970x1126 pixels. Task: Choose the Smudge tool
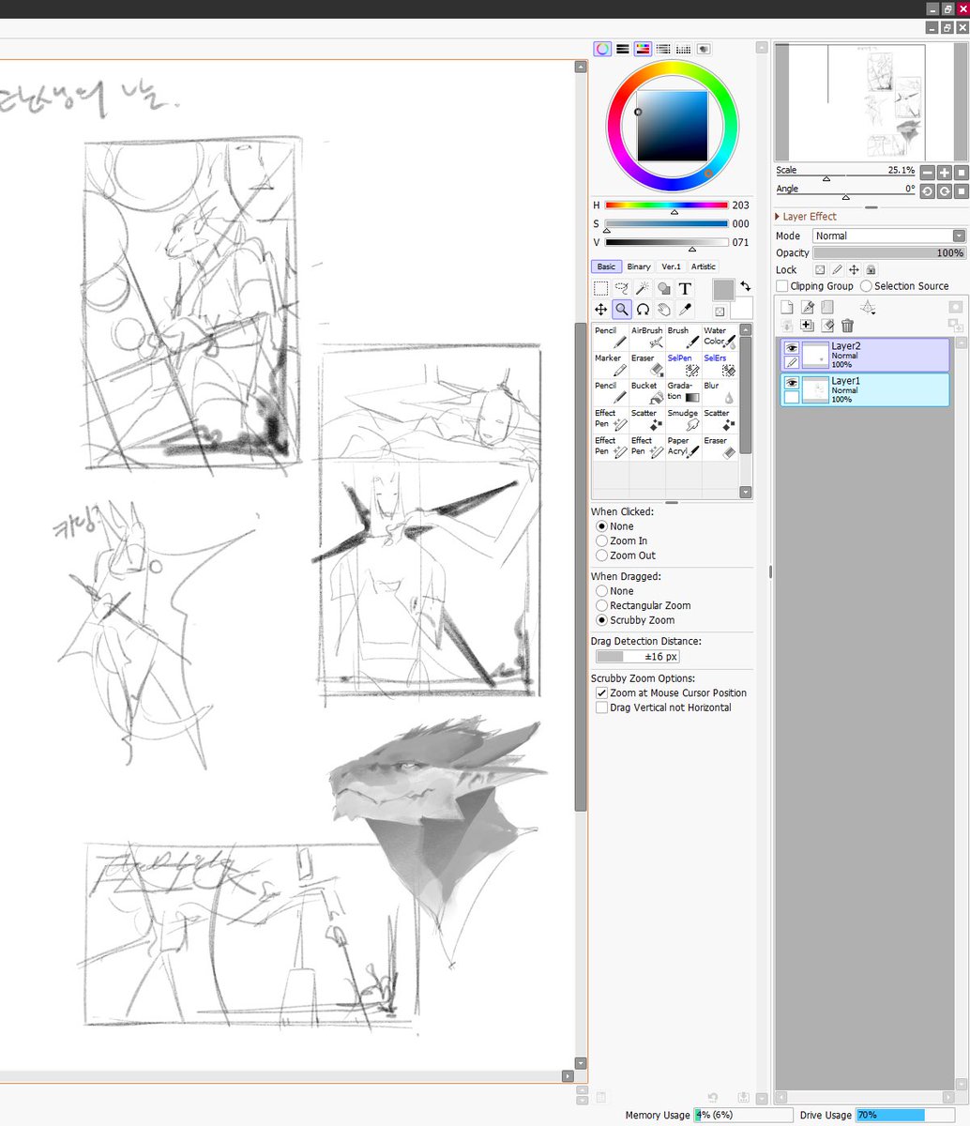pos(683,418)
